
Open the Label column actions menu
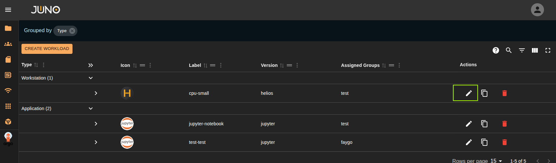pos(221,65)
